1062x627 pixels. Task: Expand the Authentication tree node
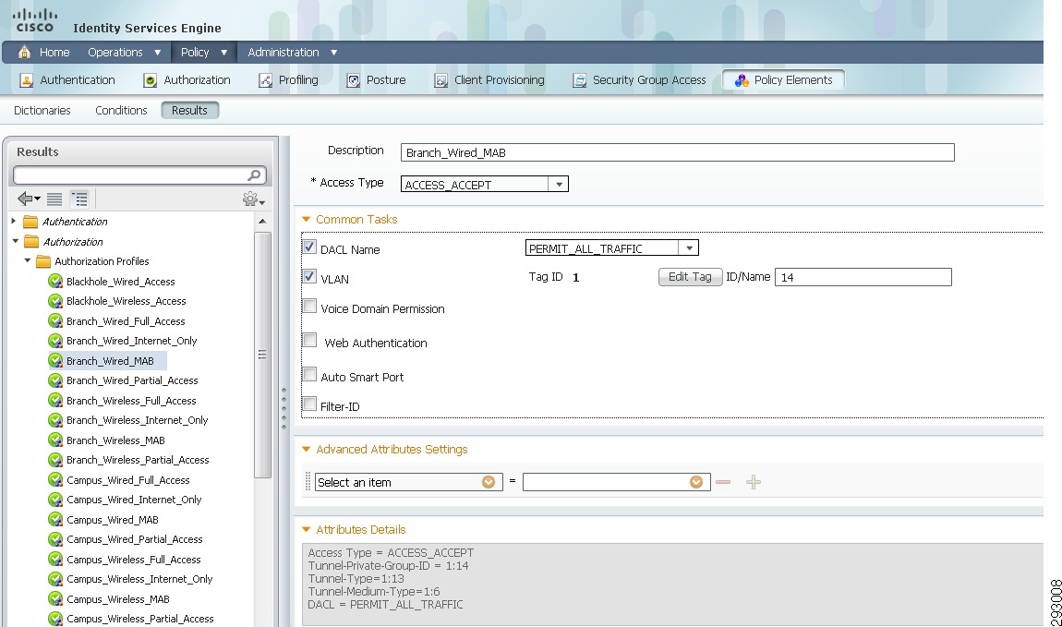click(x=14, y=221)
